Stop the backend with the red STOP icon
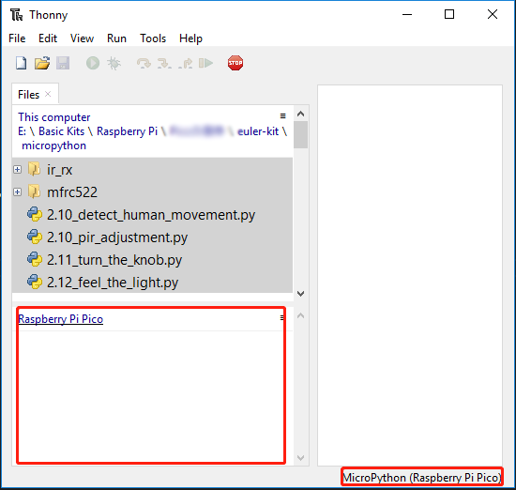 coord(235,63)
